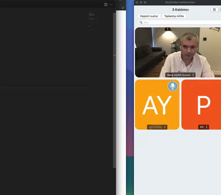This screenshot has width=221, height=195.
Task: Click the 3 Katılımcı heading
Action: coord(180,10)
